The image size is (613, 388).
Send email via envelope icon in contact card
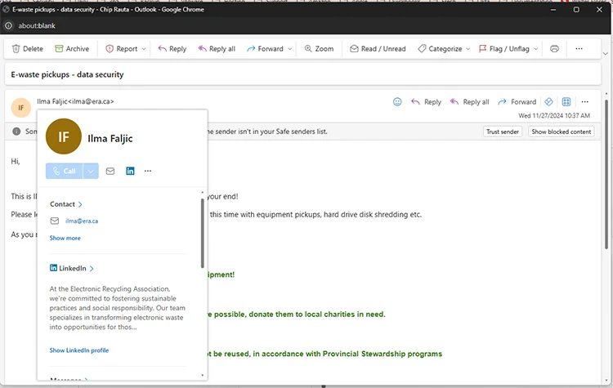click(110, 171)
